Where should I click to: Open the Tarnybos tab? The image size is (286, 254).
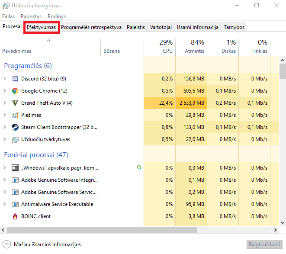click(x=234, y=27)
